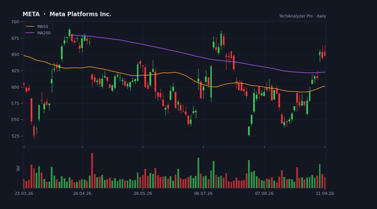The height and width of the screenshot is (209, 377).
Task: Click the tallest red volume bar after 24.04.26
Action: [92, 171]
